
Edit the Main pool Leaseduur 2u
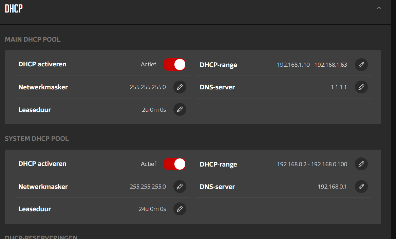[x=180, y=109]
